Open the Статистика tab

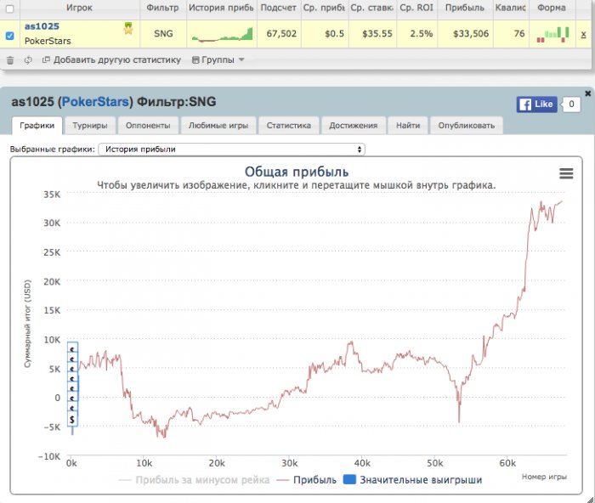click(288, 126)
